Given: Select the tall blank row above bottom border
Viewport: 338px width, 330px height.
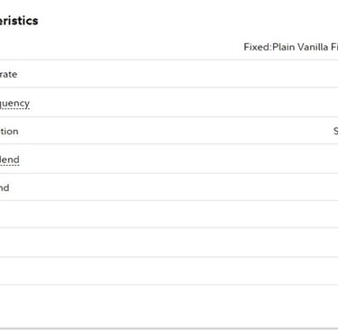Looking at the screenshot, I should [169, 307].
